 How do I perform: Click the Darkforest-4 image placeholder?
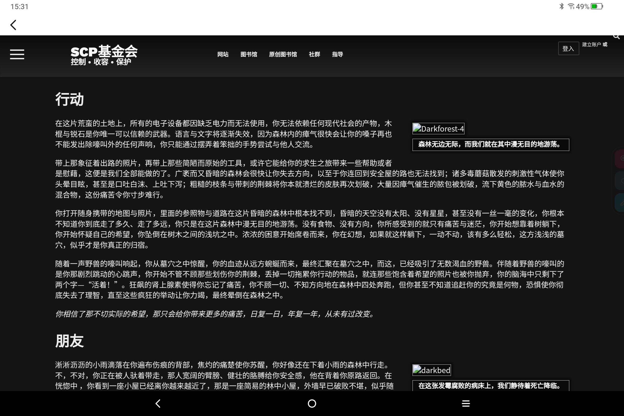[x=438, y=129]
